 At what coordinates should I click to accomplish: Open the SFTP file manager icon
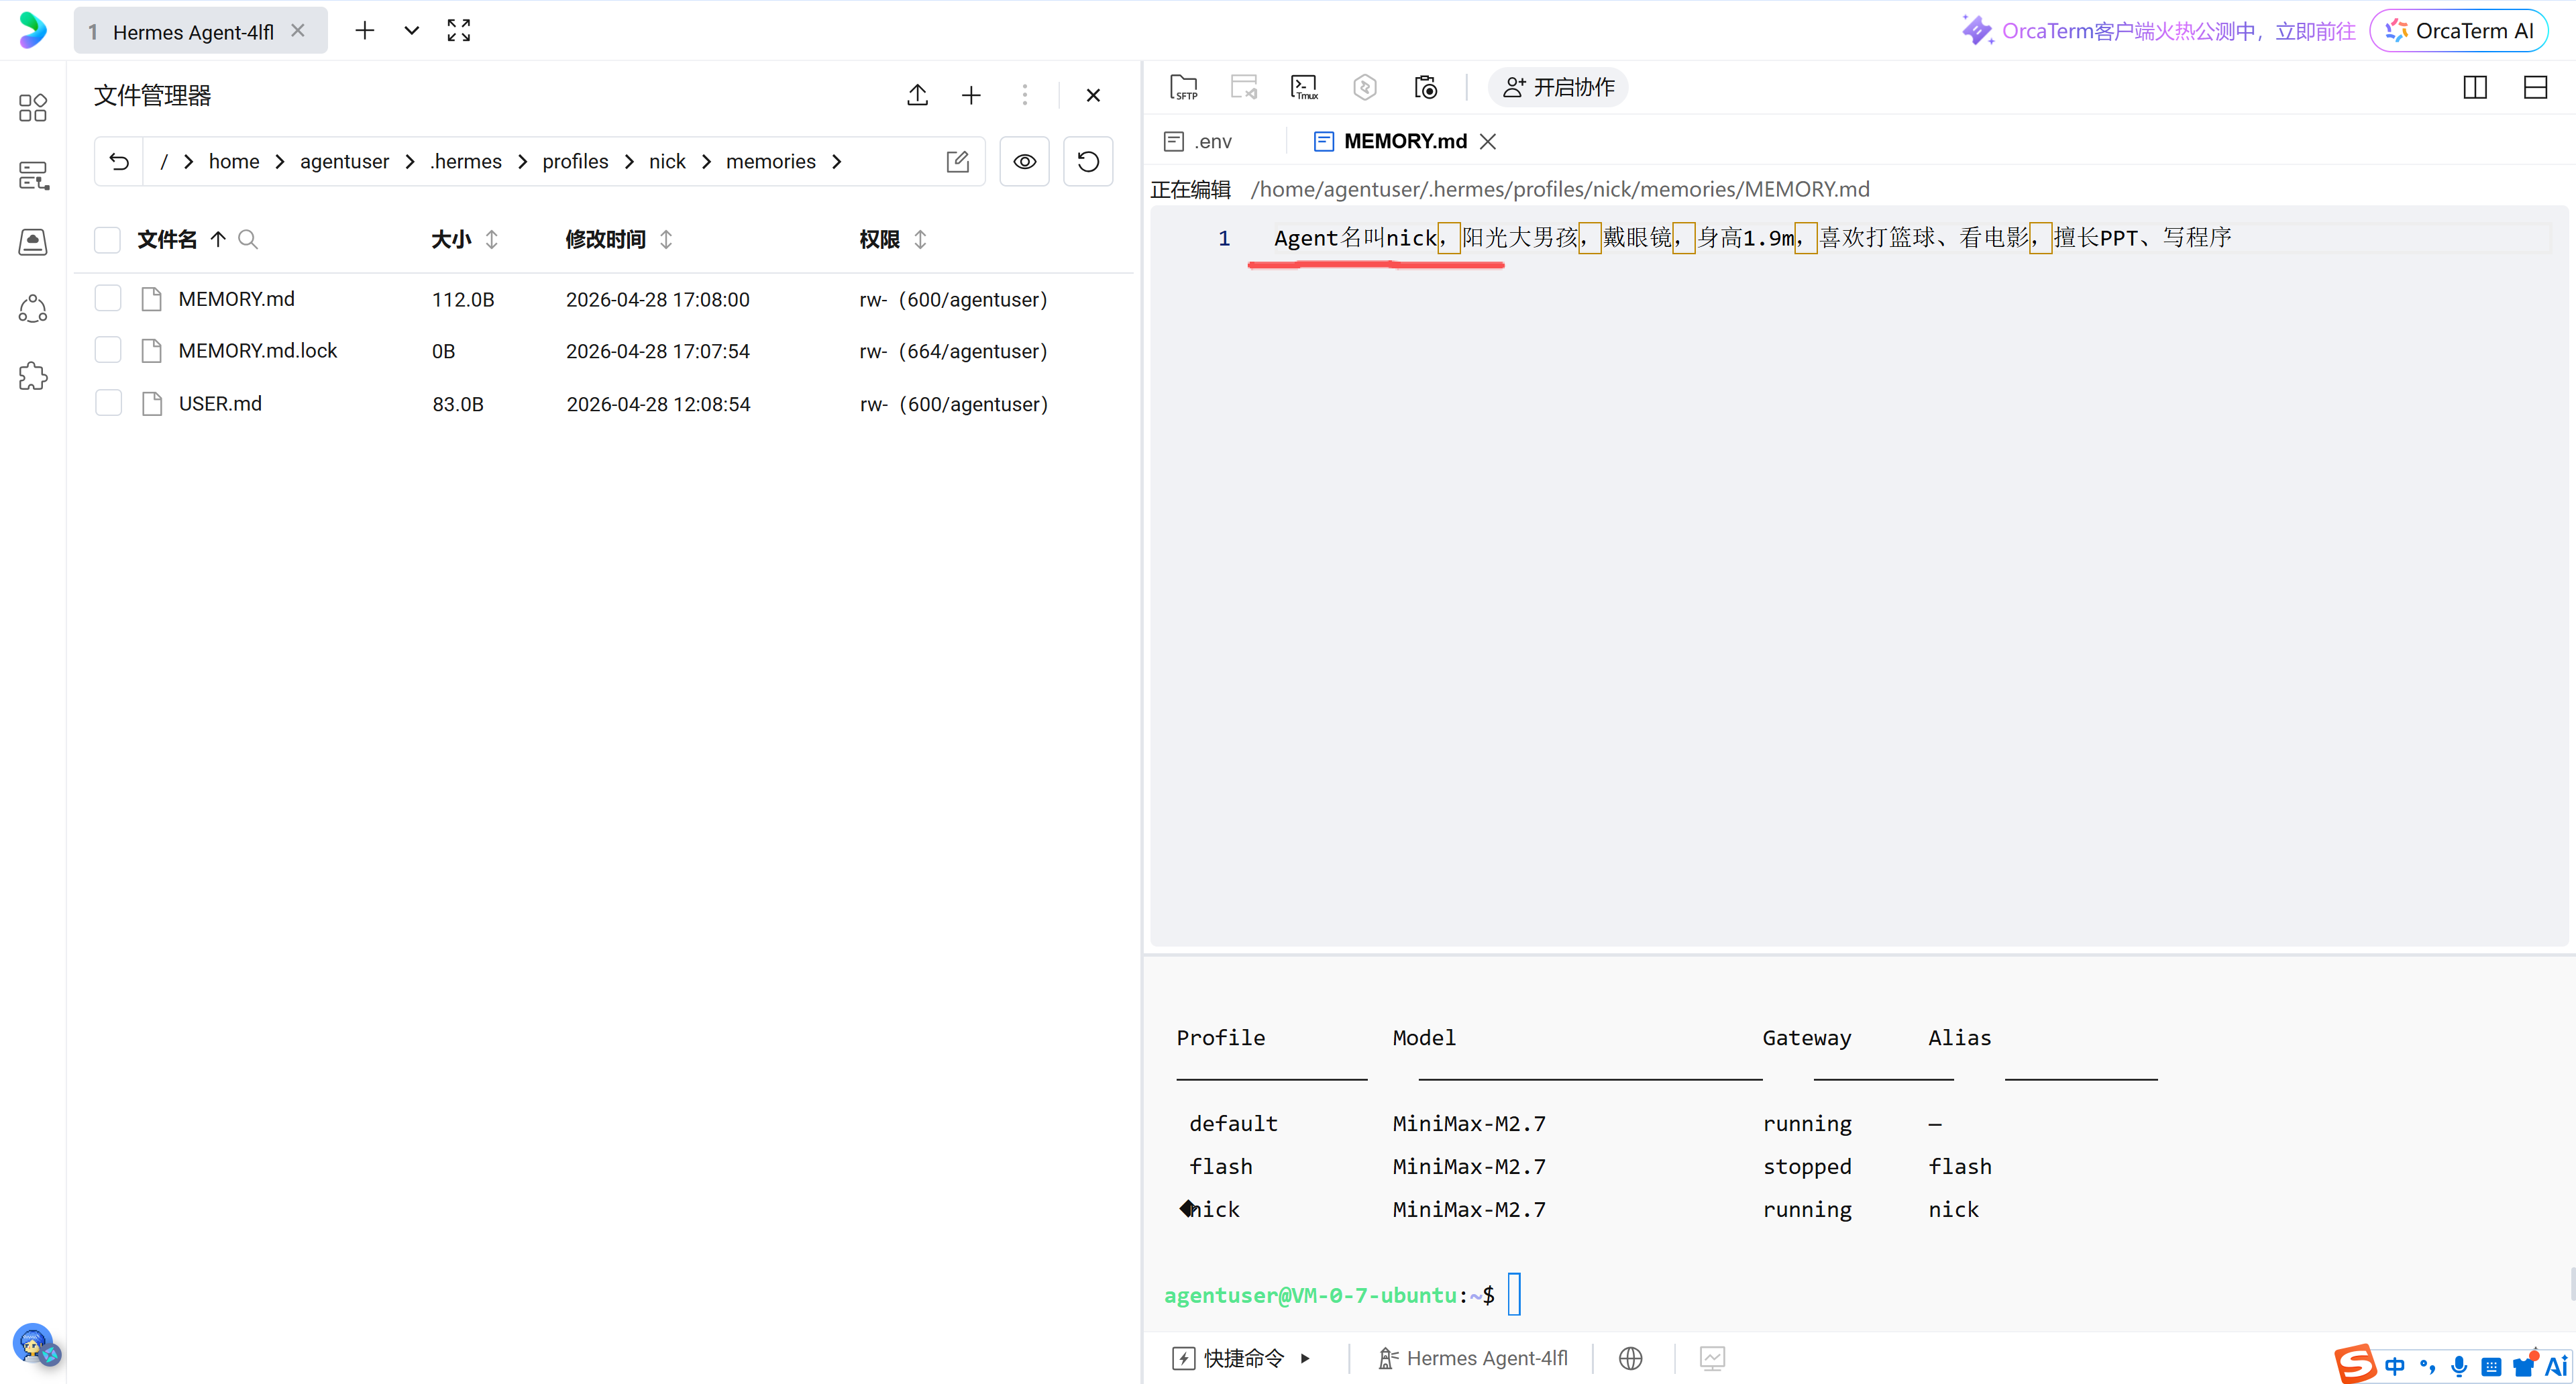tap(1184, 87)
